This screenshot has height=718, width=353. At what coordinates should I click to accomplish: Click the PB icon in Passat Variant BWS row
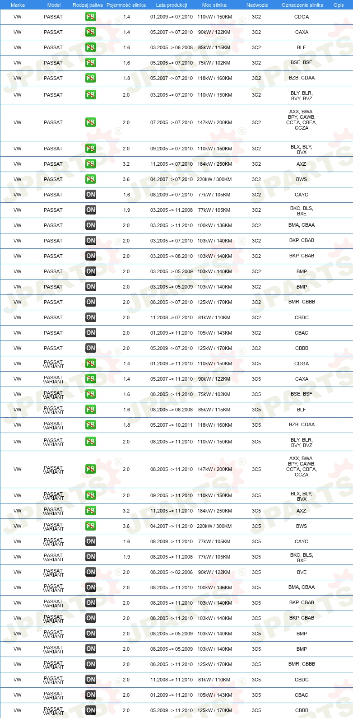[x=91, y=526]
